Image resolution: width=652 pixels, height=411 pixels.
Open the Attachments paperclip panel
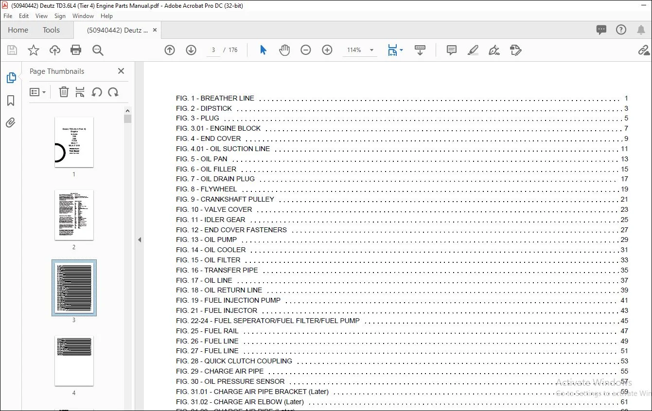[x=11, y=123]
